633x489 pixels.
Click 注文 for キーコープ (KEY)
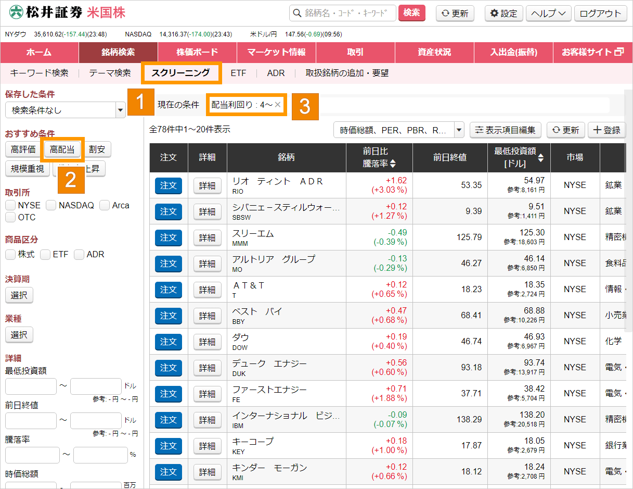pyautogui.click(x=169, y=446)
